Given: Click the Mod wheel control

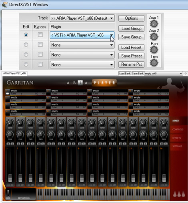Looking at the screenshot, I should point(8,193).
